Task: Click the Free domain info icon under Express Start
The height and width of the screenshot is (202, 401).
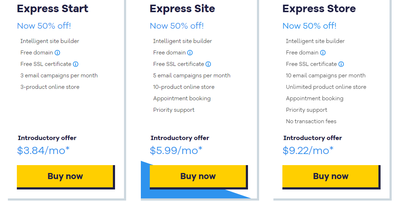Action: [57, 53]
